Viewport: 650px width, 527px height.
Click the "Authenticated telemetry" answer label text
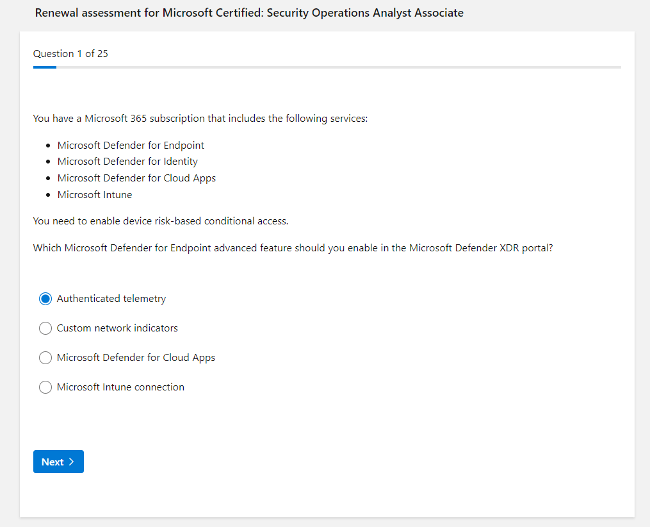pos(111,299)
